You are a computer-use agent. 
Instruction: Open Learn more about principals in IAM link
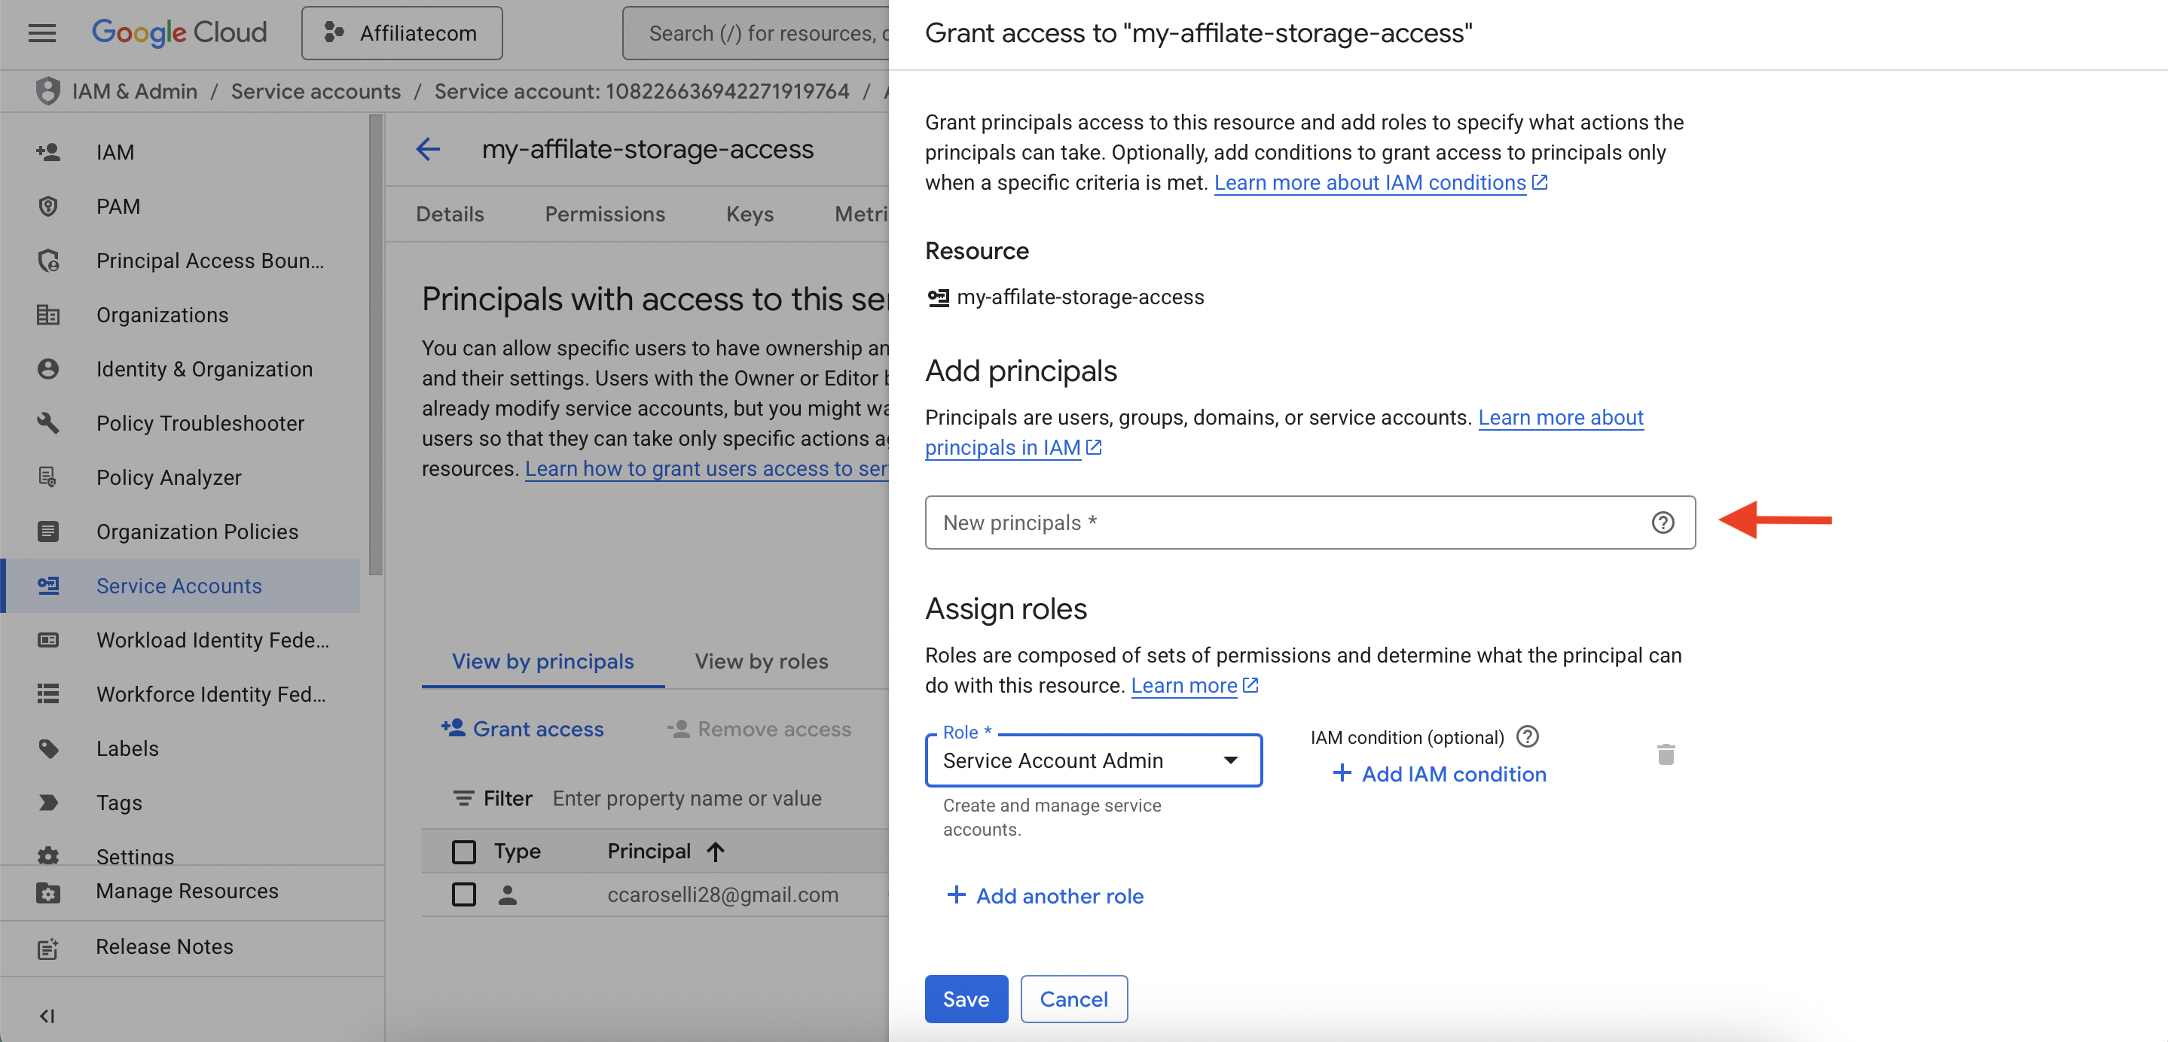[1284, 432]
